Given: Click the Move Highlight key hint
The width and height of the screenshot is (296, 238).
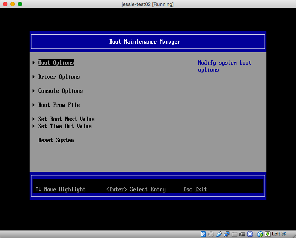Looking at the screenshot, I should [x=61, y=189].
